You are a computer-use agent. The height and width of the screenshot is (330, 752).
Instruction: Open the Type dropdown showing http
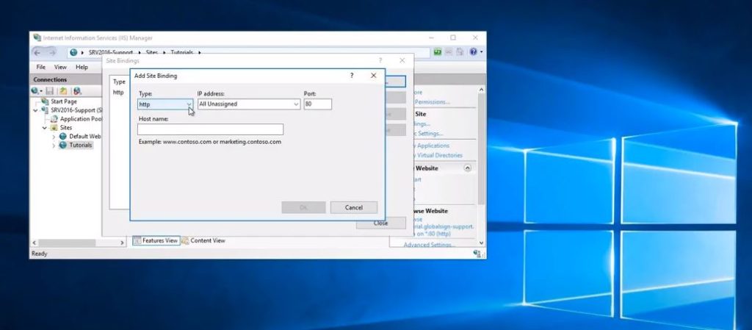click(165, 104)
